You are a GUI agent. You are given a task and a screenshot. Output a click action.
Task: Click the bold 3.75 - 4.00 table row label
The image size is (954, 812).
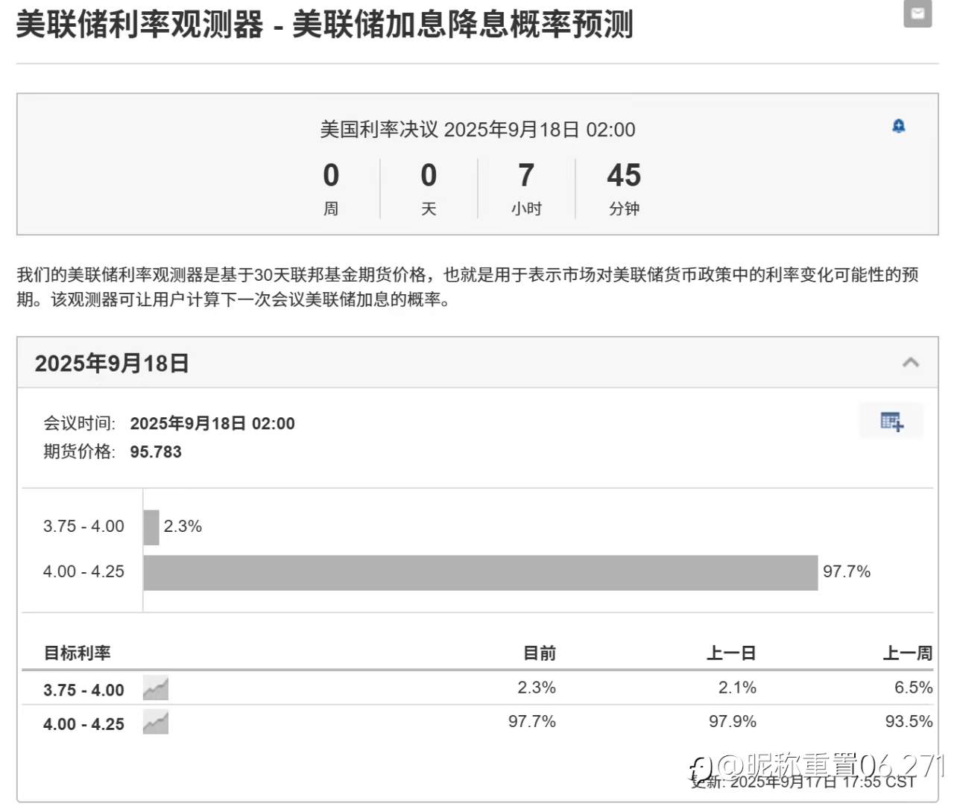83,690
